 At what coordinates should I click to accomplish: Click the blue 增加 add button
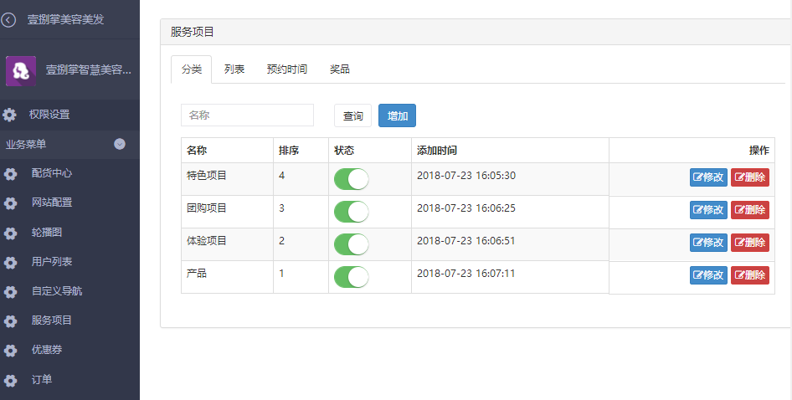[397, 115]
